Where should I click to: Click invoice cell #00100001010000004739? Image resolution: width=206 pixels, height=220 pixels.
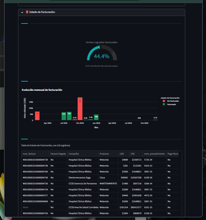[35, 159]
